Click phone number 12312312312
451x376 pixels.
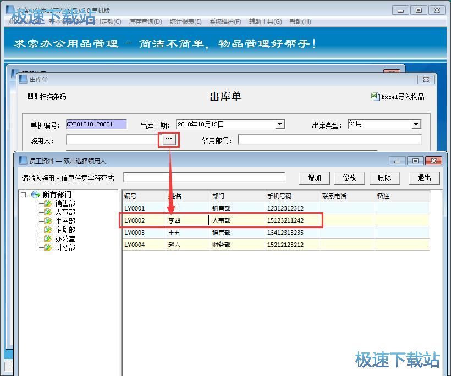[292, 208]
